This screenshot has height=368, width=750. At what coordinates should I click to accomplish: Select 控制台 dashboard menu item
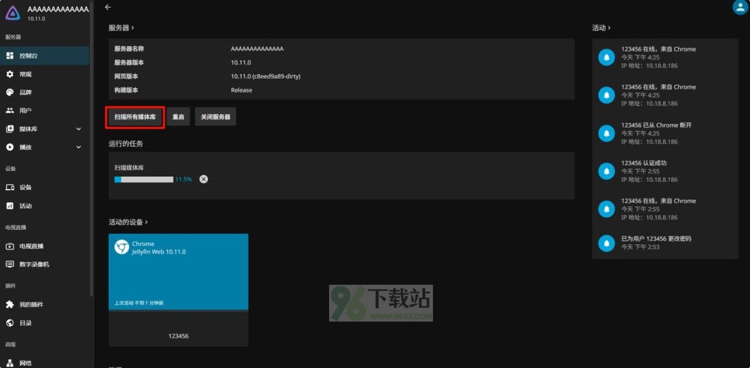pos(28,56)
